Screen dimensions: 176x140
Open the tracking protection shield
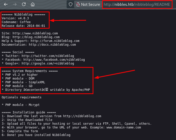coord(71,4)
